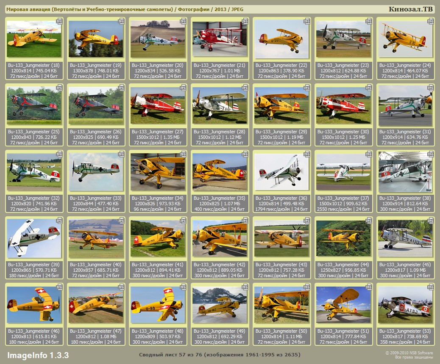Click the JPG badge on Bu-133_Jungmeister (28)
Image resolution: width=440 pixels, height=364 pixels.
click(245, 88)
